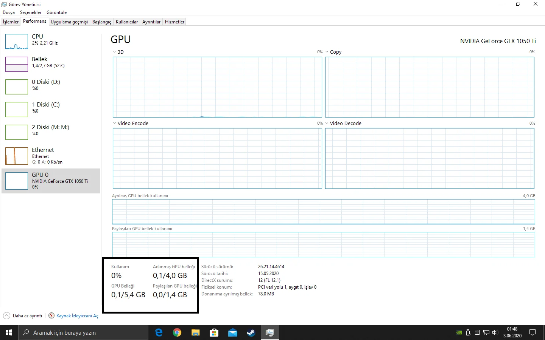The width and height of the screenshot is (545, 340).
Task: Click the 4,0 GB graph scale label
Action: pyautogui.click(x=529, y=196)
